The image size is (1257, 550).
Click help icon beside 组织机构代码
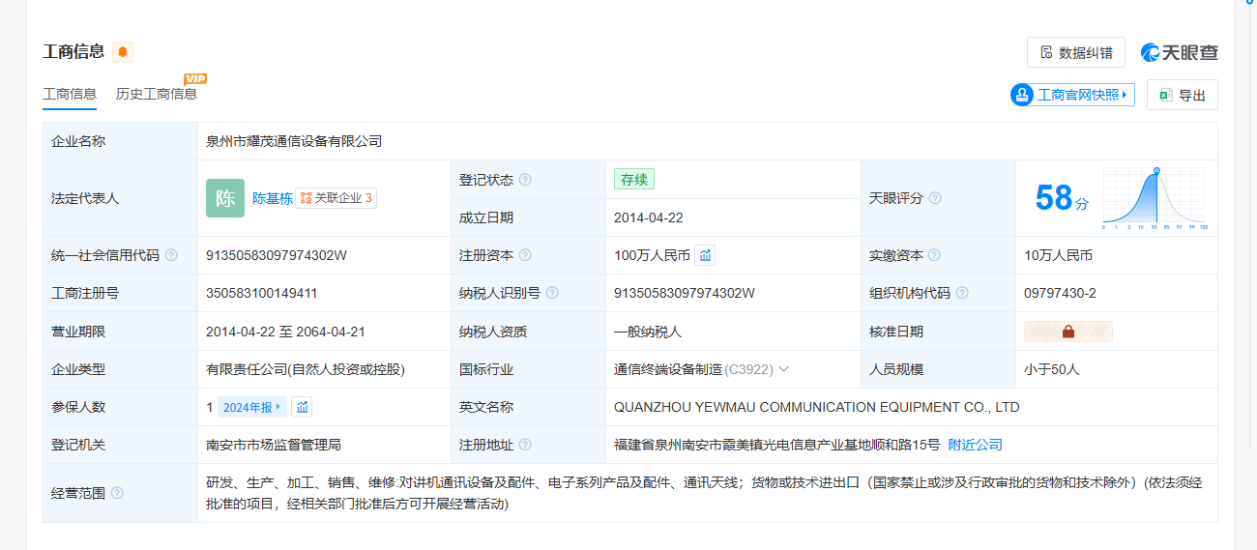[962, 293]
